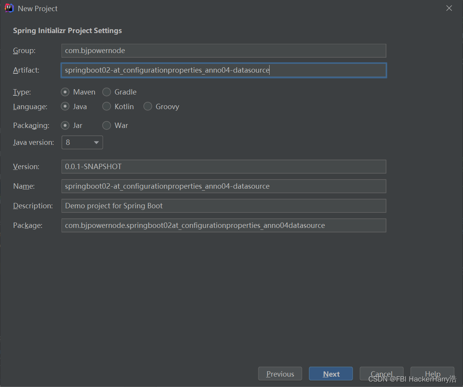Open Help for this dialog
The image size is (463, 387).
click(x=433, y=374)
